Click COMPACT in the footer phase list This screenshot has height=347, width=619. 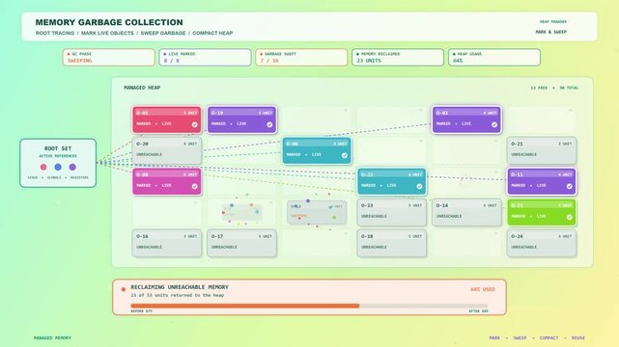tap(549, 338)
